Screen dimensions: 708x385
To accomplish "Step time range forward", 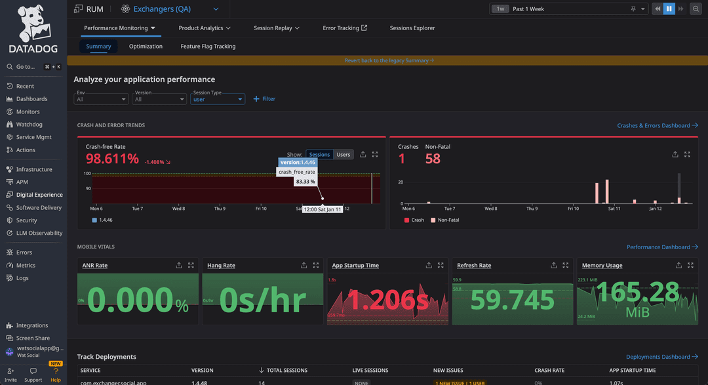I will click(x=680, y=9).
